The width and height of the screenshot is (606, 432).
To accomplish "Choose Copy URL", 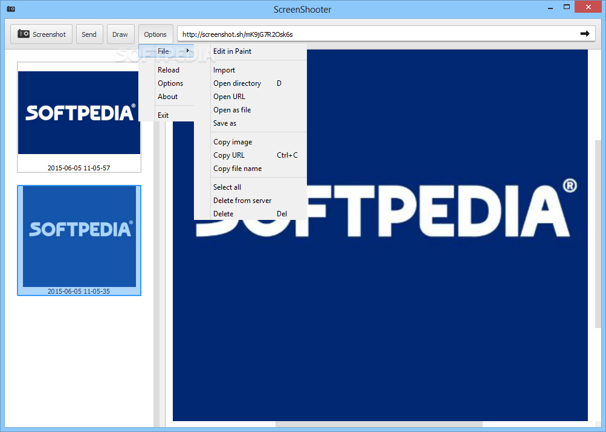I will (x=251, y=155).
